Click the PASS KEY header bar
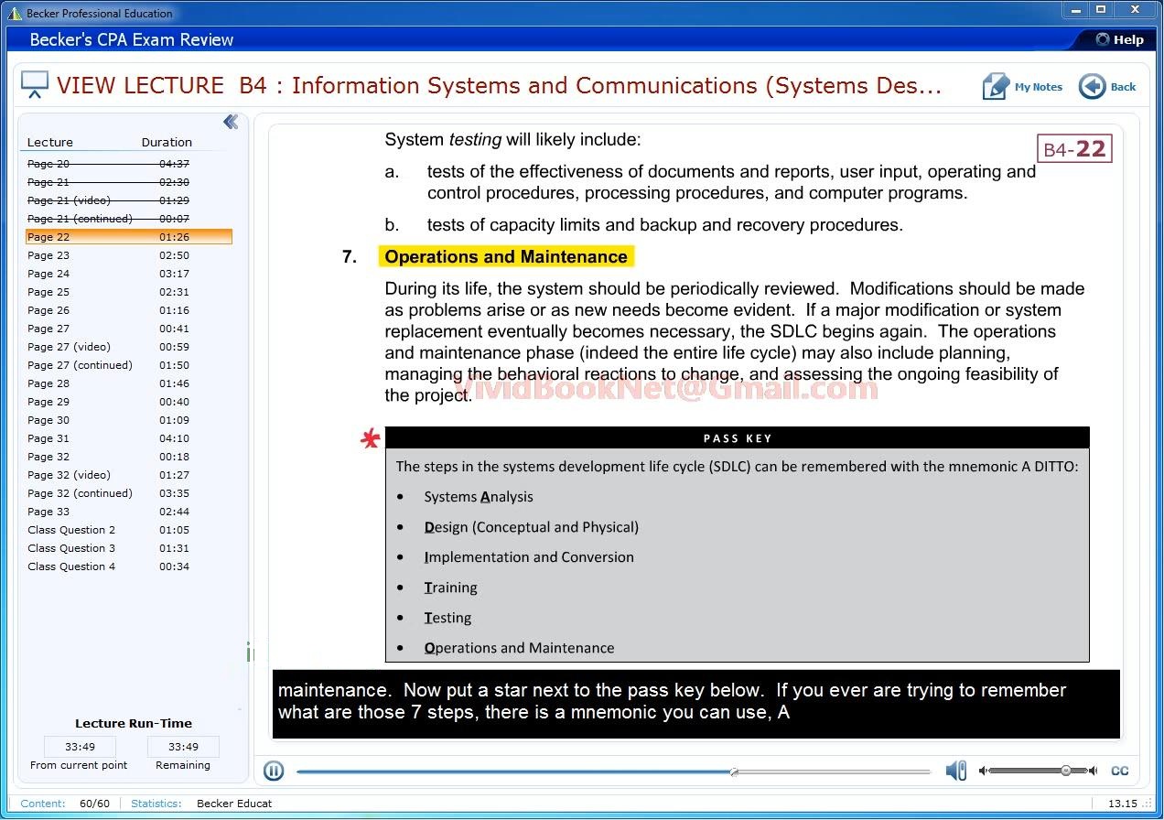Image resolution: width=1164 pixels, height=820 pixels. tap(738, 438)
